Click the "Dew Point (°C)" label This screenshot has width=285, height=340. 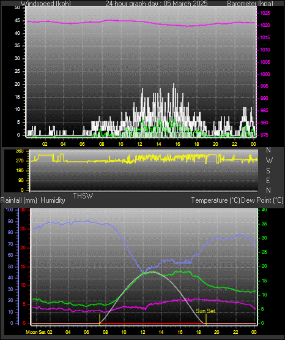[262, 200]
